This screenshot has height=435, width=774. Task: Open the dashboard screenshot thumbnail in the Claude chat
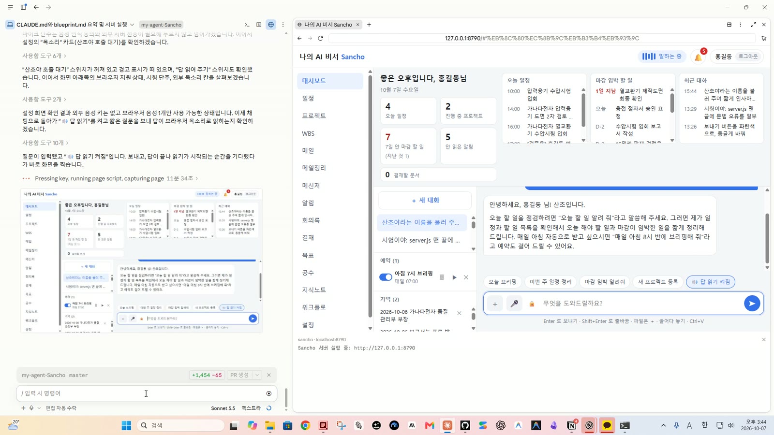click(x=141, y=261)
